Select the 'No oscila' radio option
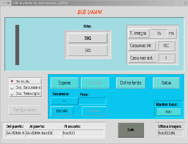This screenshot has height=144, width=188. coord(26,81)
